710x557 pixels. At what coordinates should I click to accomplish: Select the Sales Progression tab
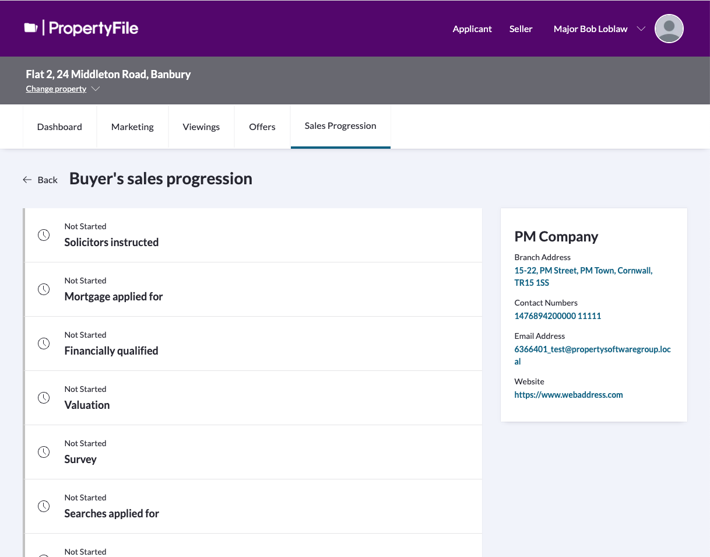(x=340, y=126)
